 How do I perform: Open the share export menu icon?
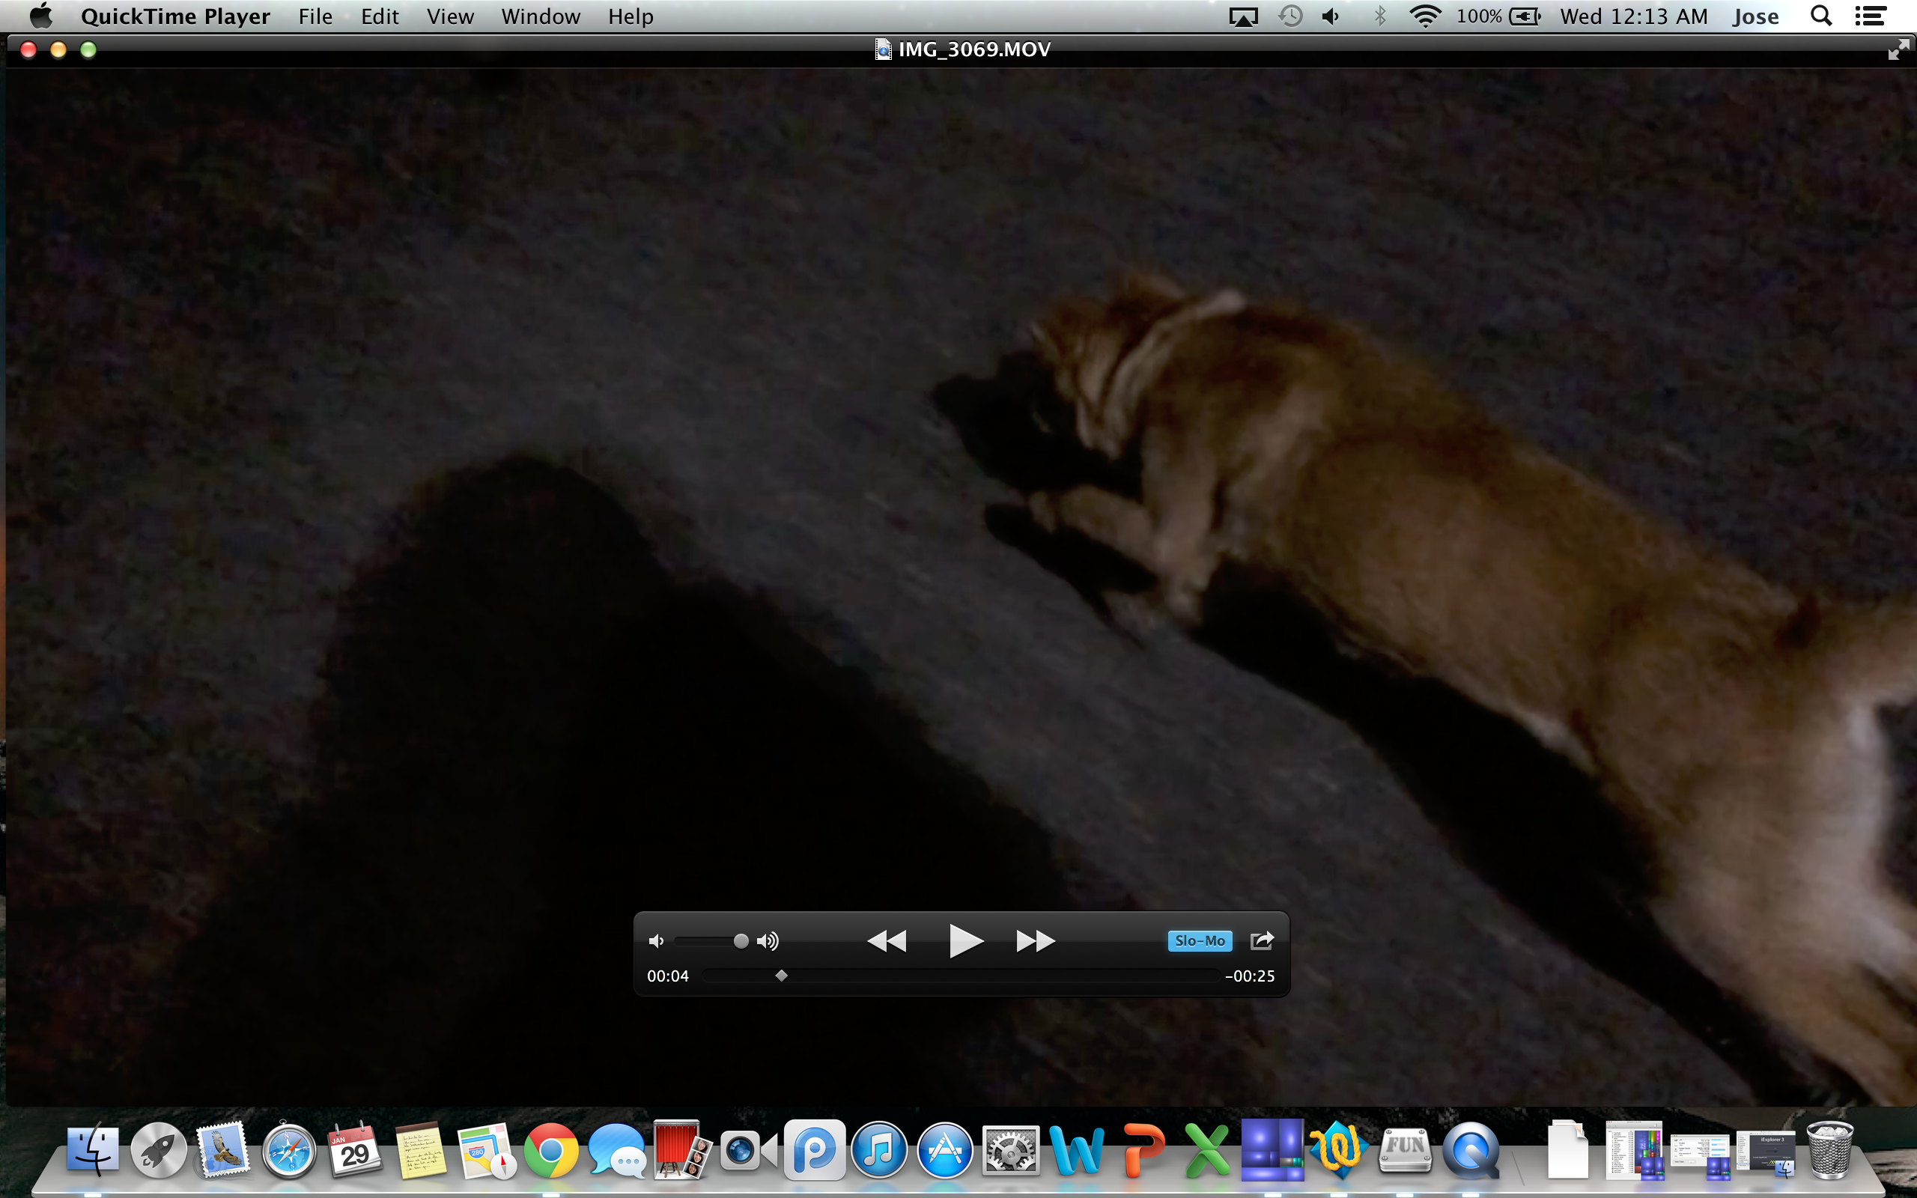pos(1261,940)
